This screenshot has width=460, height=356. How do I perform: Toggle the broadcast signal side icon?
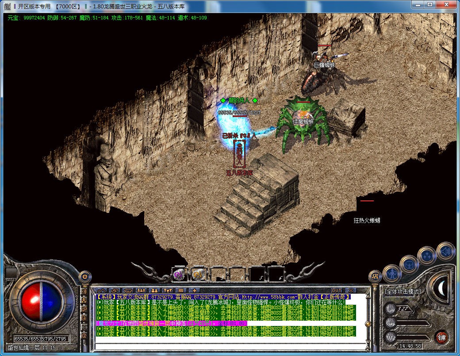point(84,327)
